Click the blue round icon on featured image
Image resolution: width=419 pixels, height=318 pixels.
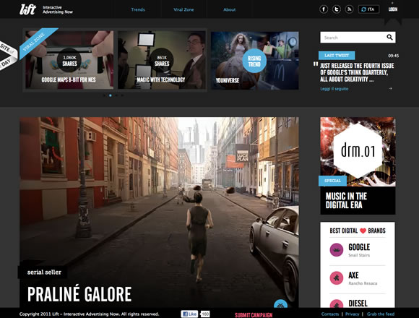(x=280, y=304)
